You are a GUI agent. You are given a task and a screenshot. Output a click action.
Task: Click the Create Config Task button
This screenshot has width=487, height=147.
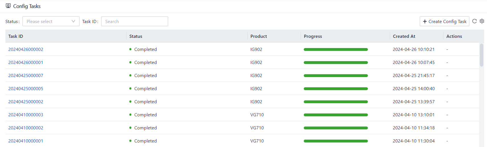coord(444,21)
